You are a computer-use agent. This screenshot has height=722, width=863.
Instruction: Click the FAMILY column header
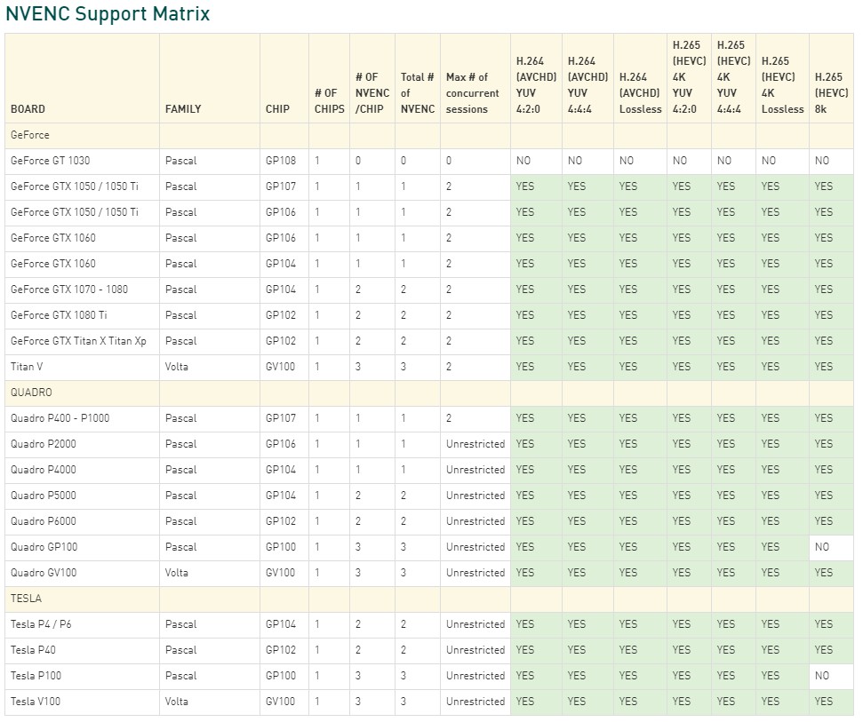[183, 109]
